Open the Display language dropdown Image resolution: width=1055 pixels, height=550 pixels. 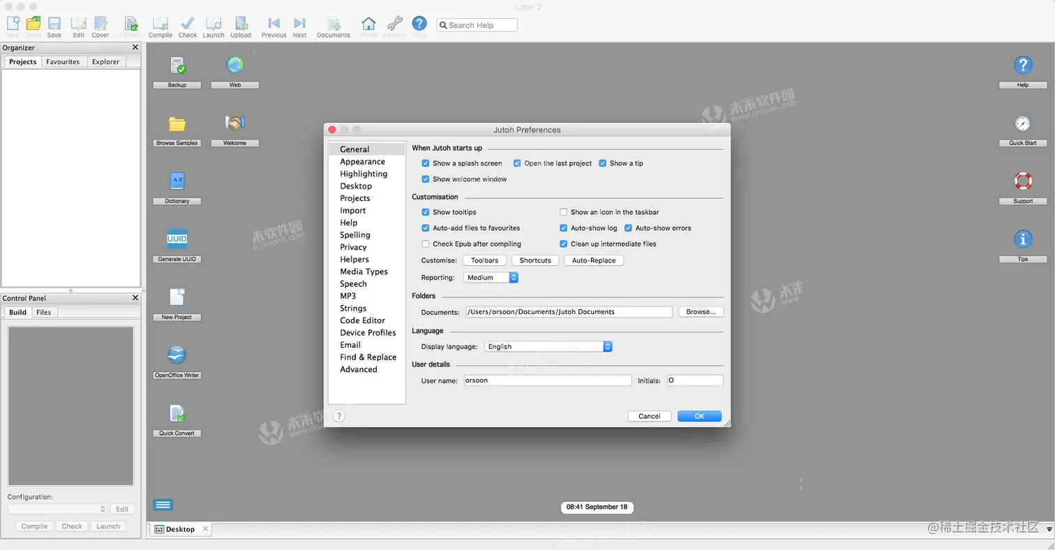(x=548, y=347)
